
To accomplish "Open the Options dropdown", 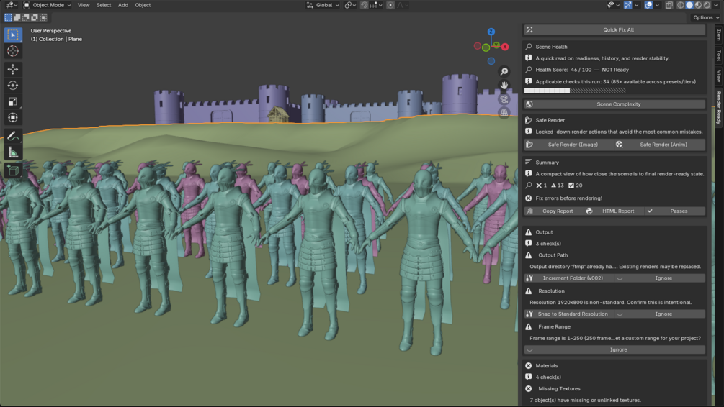I will tap(707, 17).
